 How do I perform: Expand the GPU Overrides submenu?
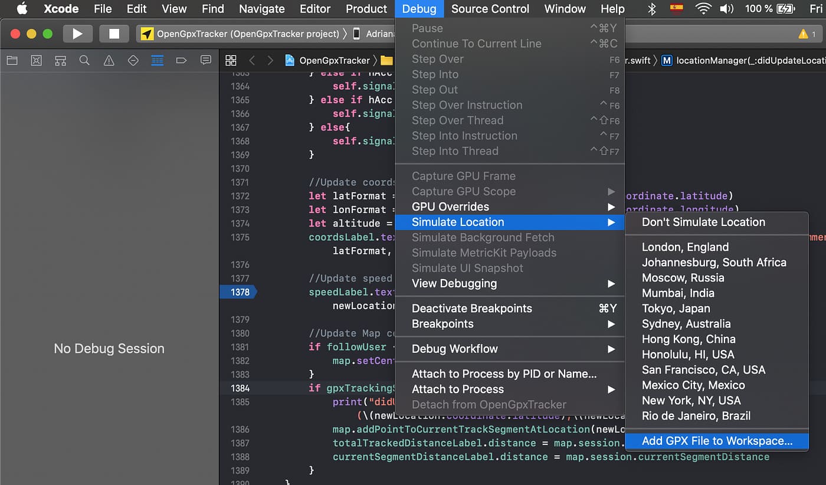point(509,207)
